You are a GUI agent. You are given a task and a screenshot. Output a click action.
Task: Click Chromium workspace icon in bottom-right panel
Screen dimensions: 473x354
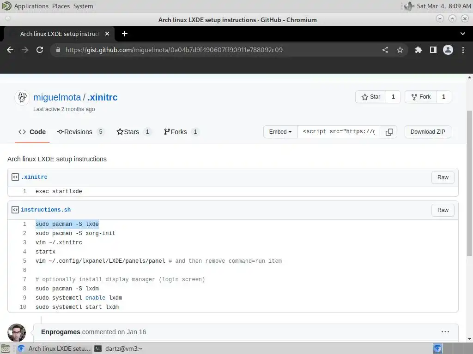[x=437, y=348]
